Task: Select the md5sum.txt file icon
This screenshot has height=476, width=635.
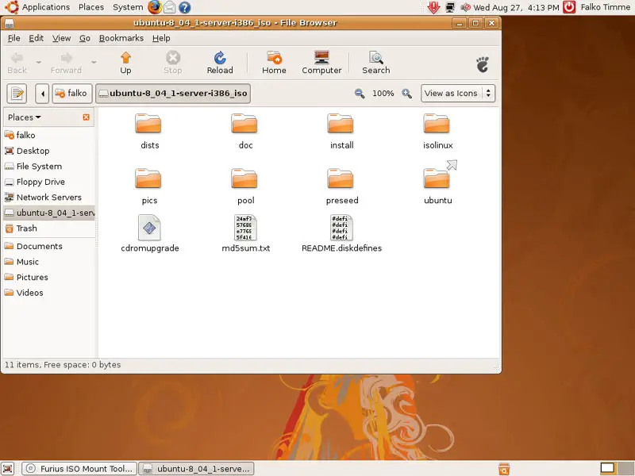Action: coord(245,228)
